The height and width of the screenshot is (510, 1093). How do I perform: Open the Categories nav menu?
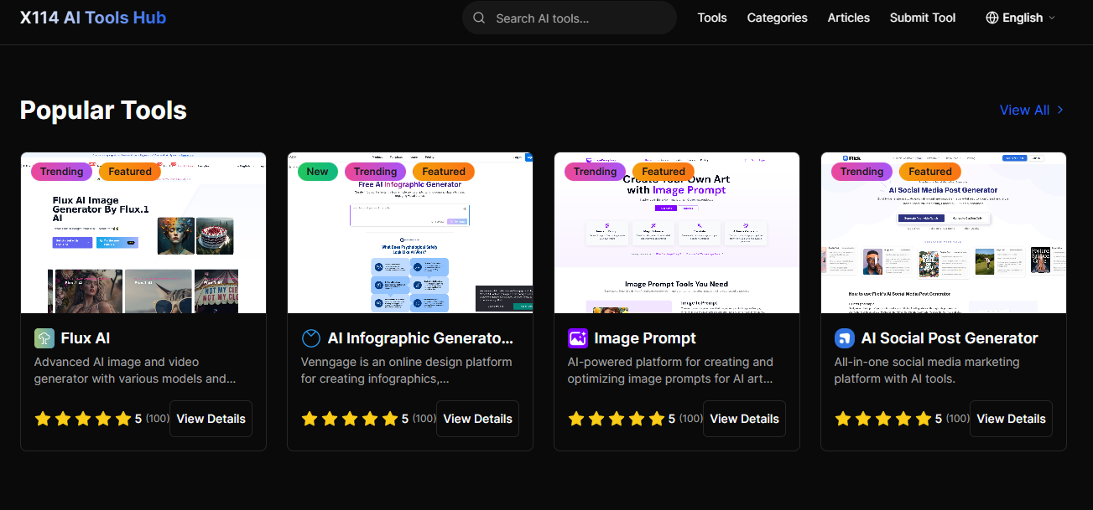778,18
